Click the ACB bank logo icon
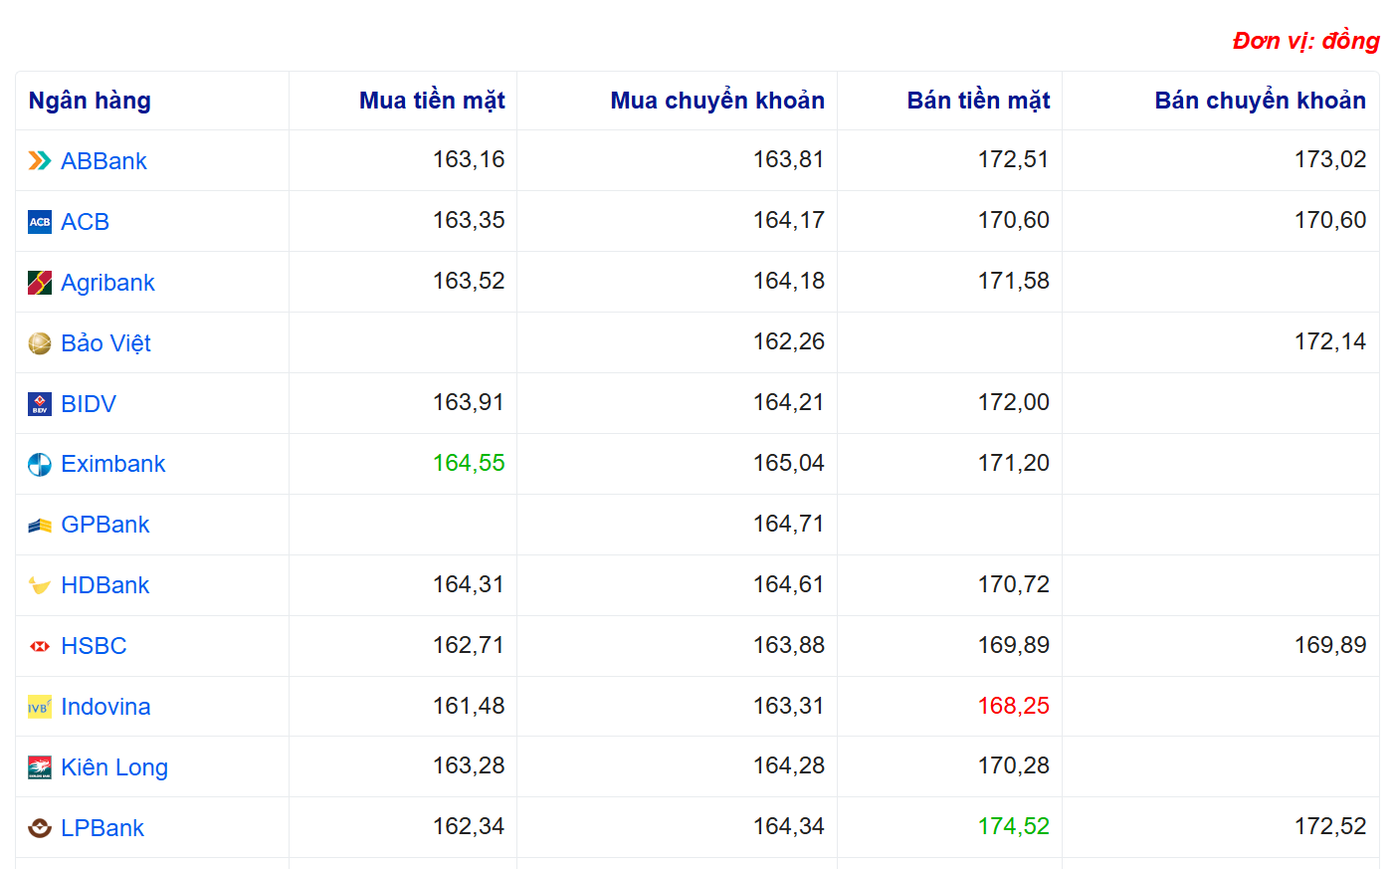 (x=40, y=222)
